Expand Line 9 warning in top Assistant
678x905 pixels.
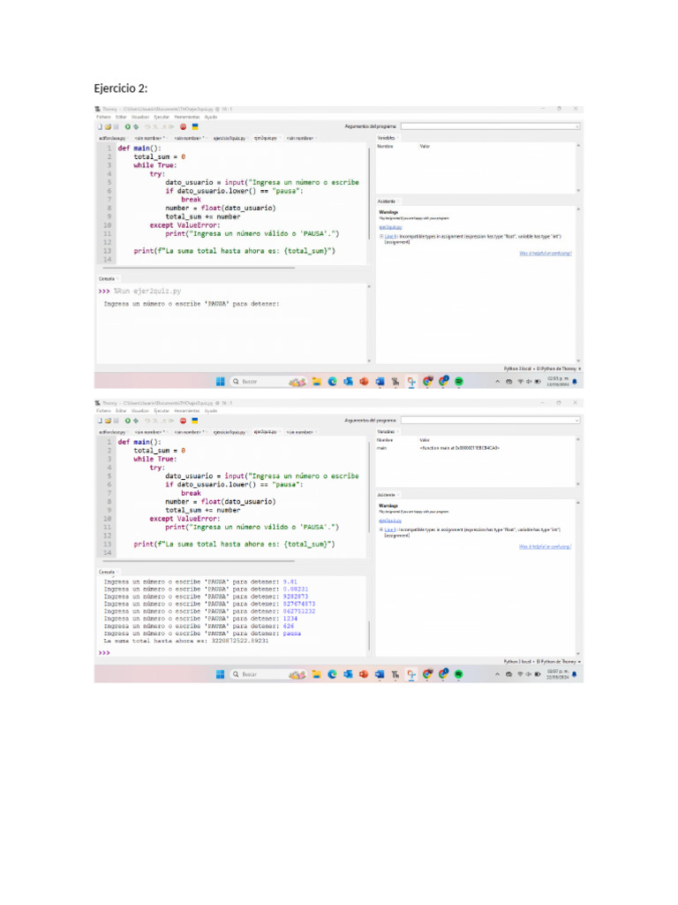pyautogui.click(x=381, y=237)
